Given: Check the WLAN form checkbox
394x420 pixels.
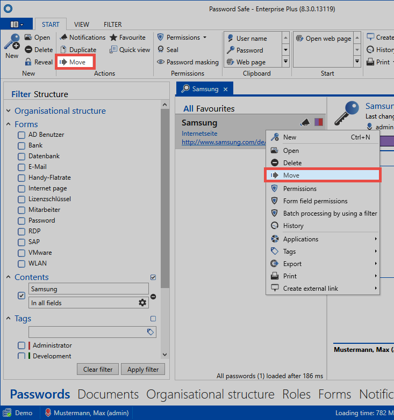Looking at the screenshot, I should [22, 263].
